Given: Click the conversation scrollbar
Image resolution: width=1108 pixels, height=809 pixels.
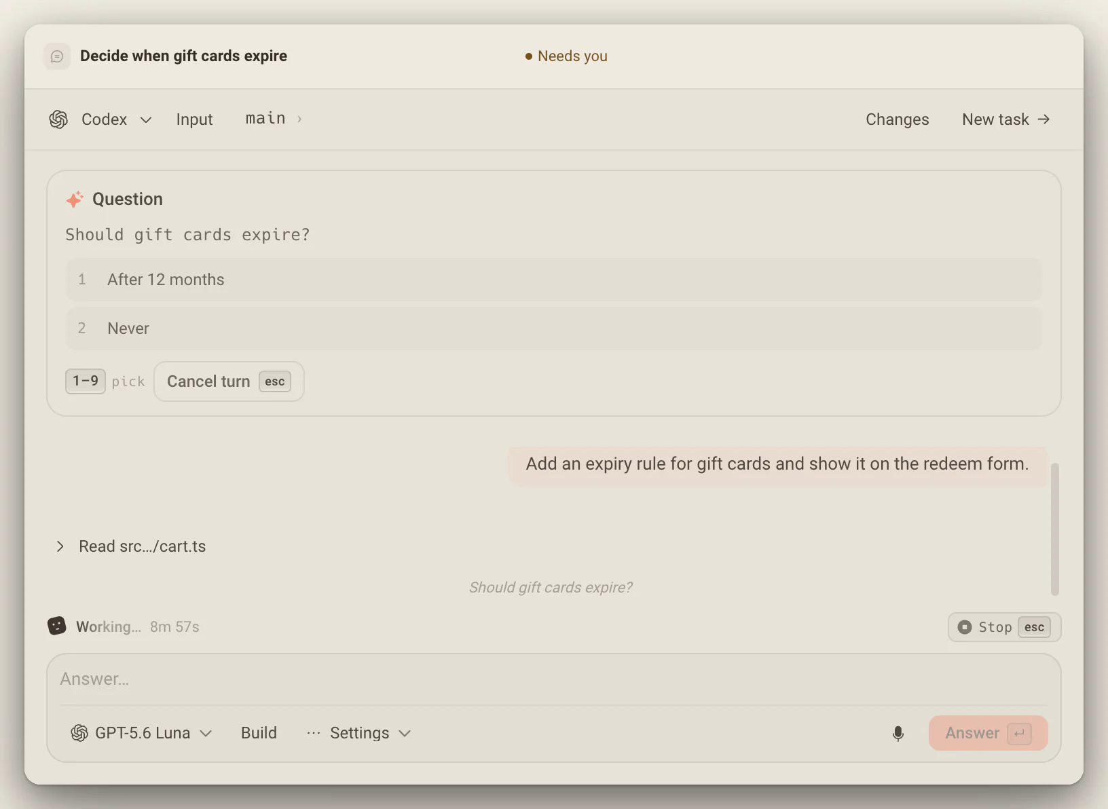Looking at the screenshot, I should [1055, 529].
